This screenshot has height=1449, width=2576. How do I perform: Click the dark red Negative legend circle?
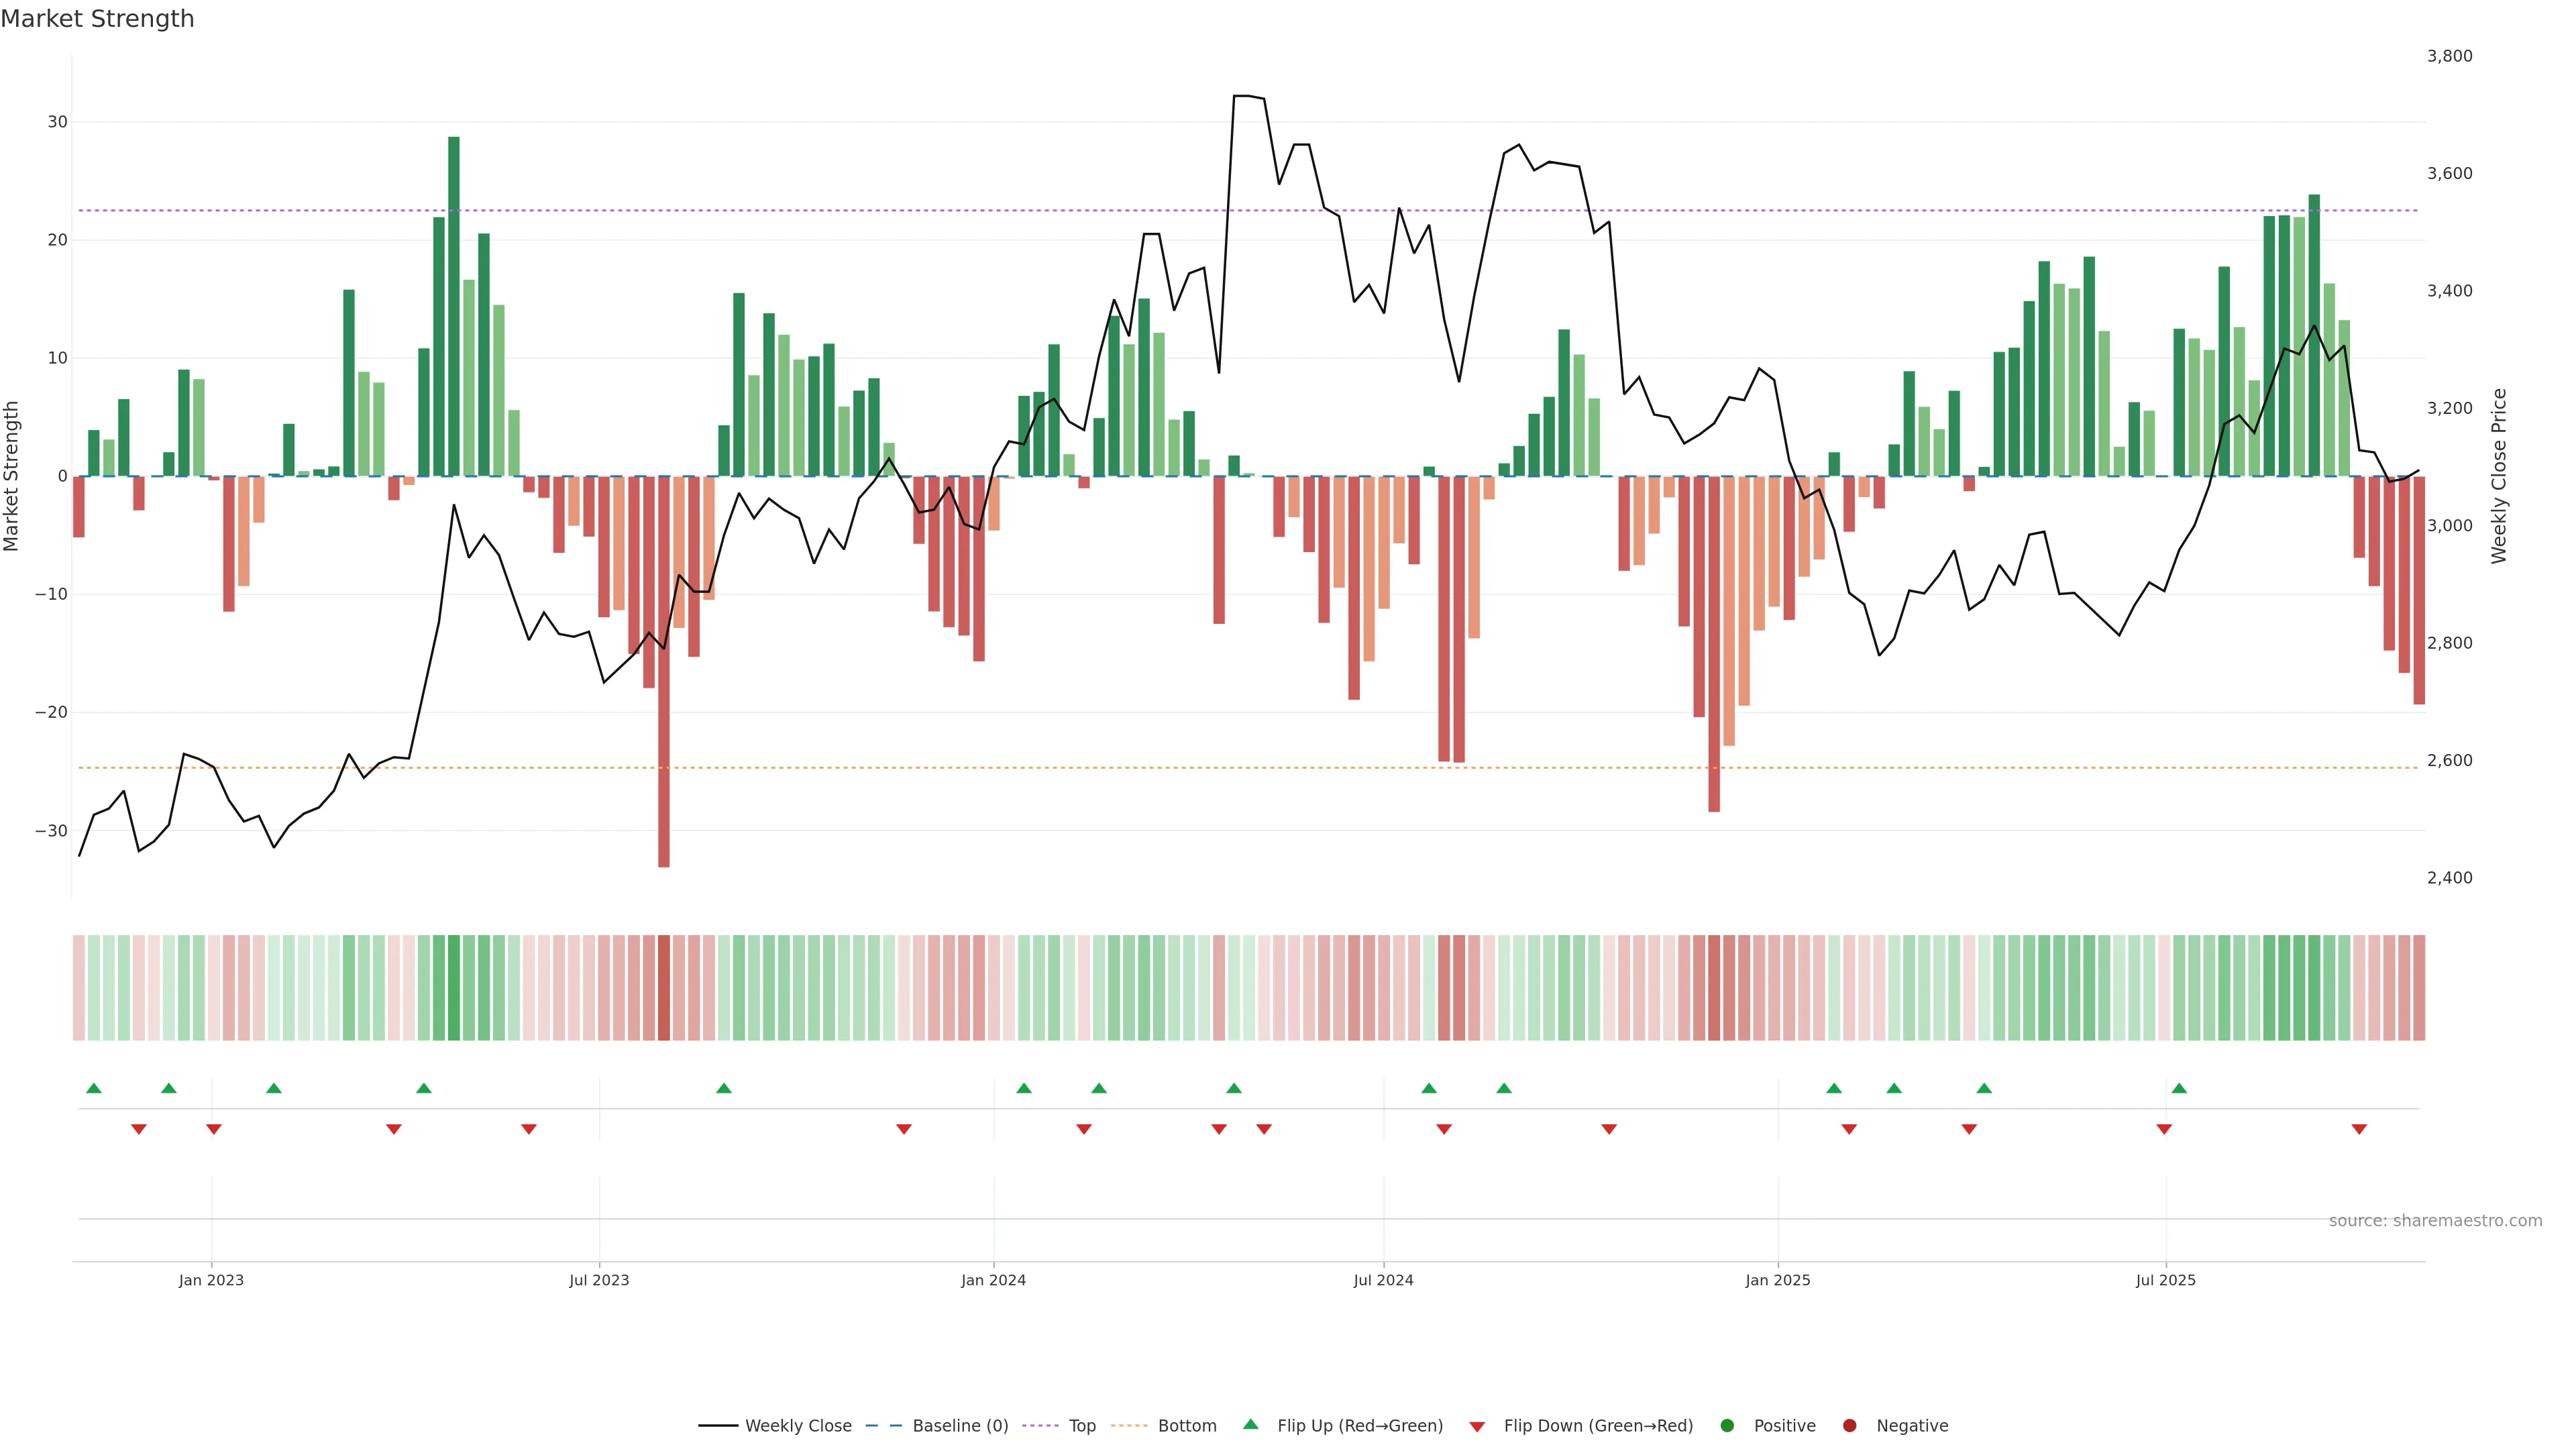coord(1849,1426)
